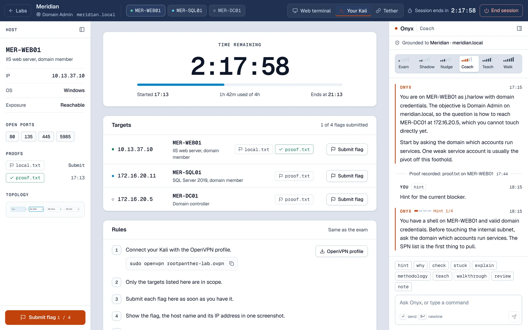Viewport: 528px width, 330px height.
Task: Open the topology map thumbnail
Action: 45,209
